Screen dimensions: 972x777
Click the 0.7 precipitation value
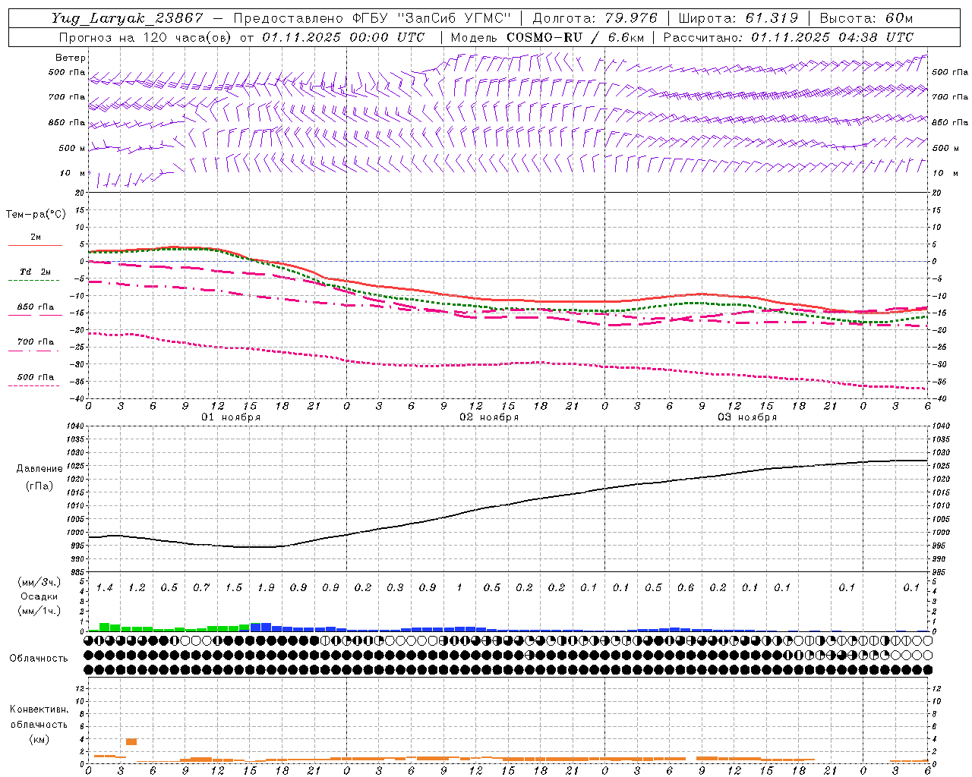point(201,587)
